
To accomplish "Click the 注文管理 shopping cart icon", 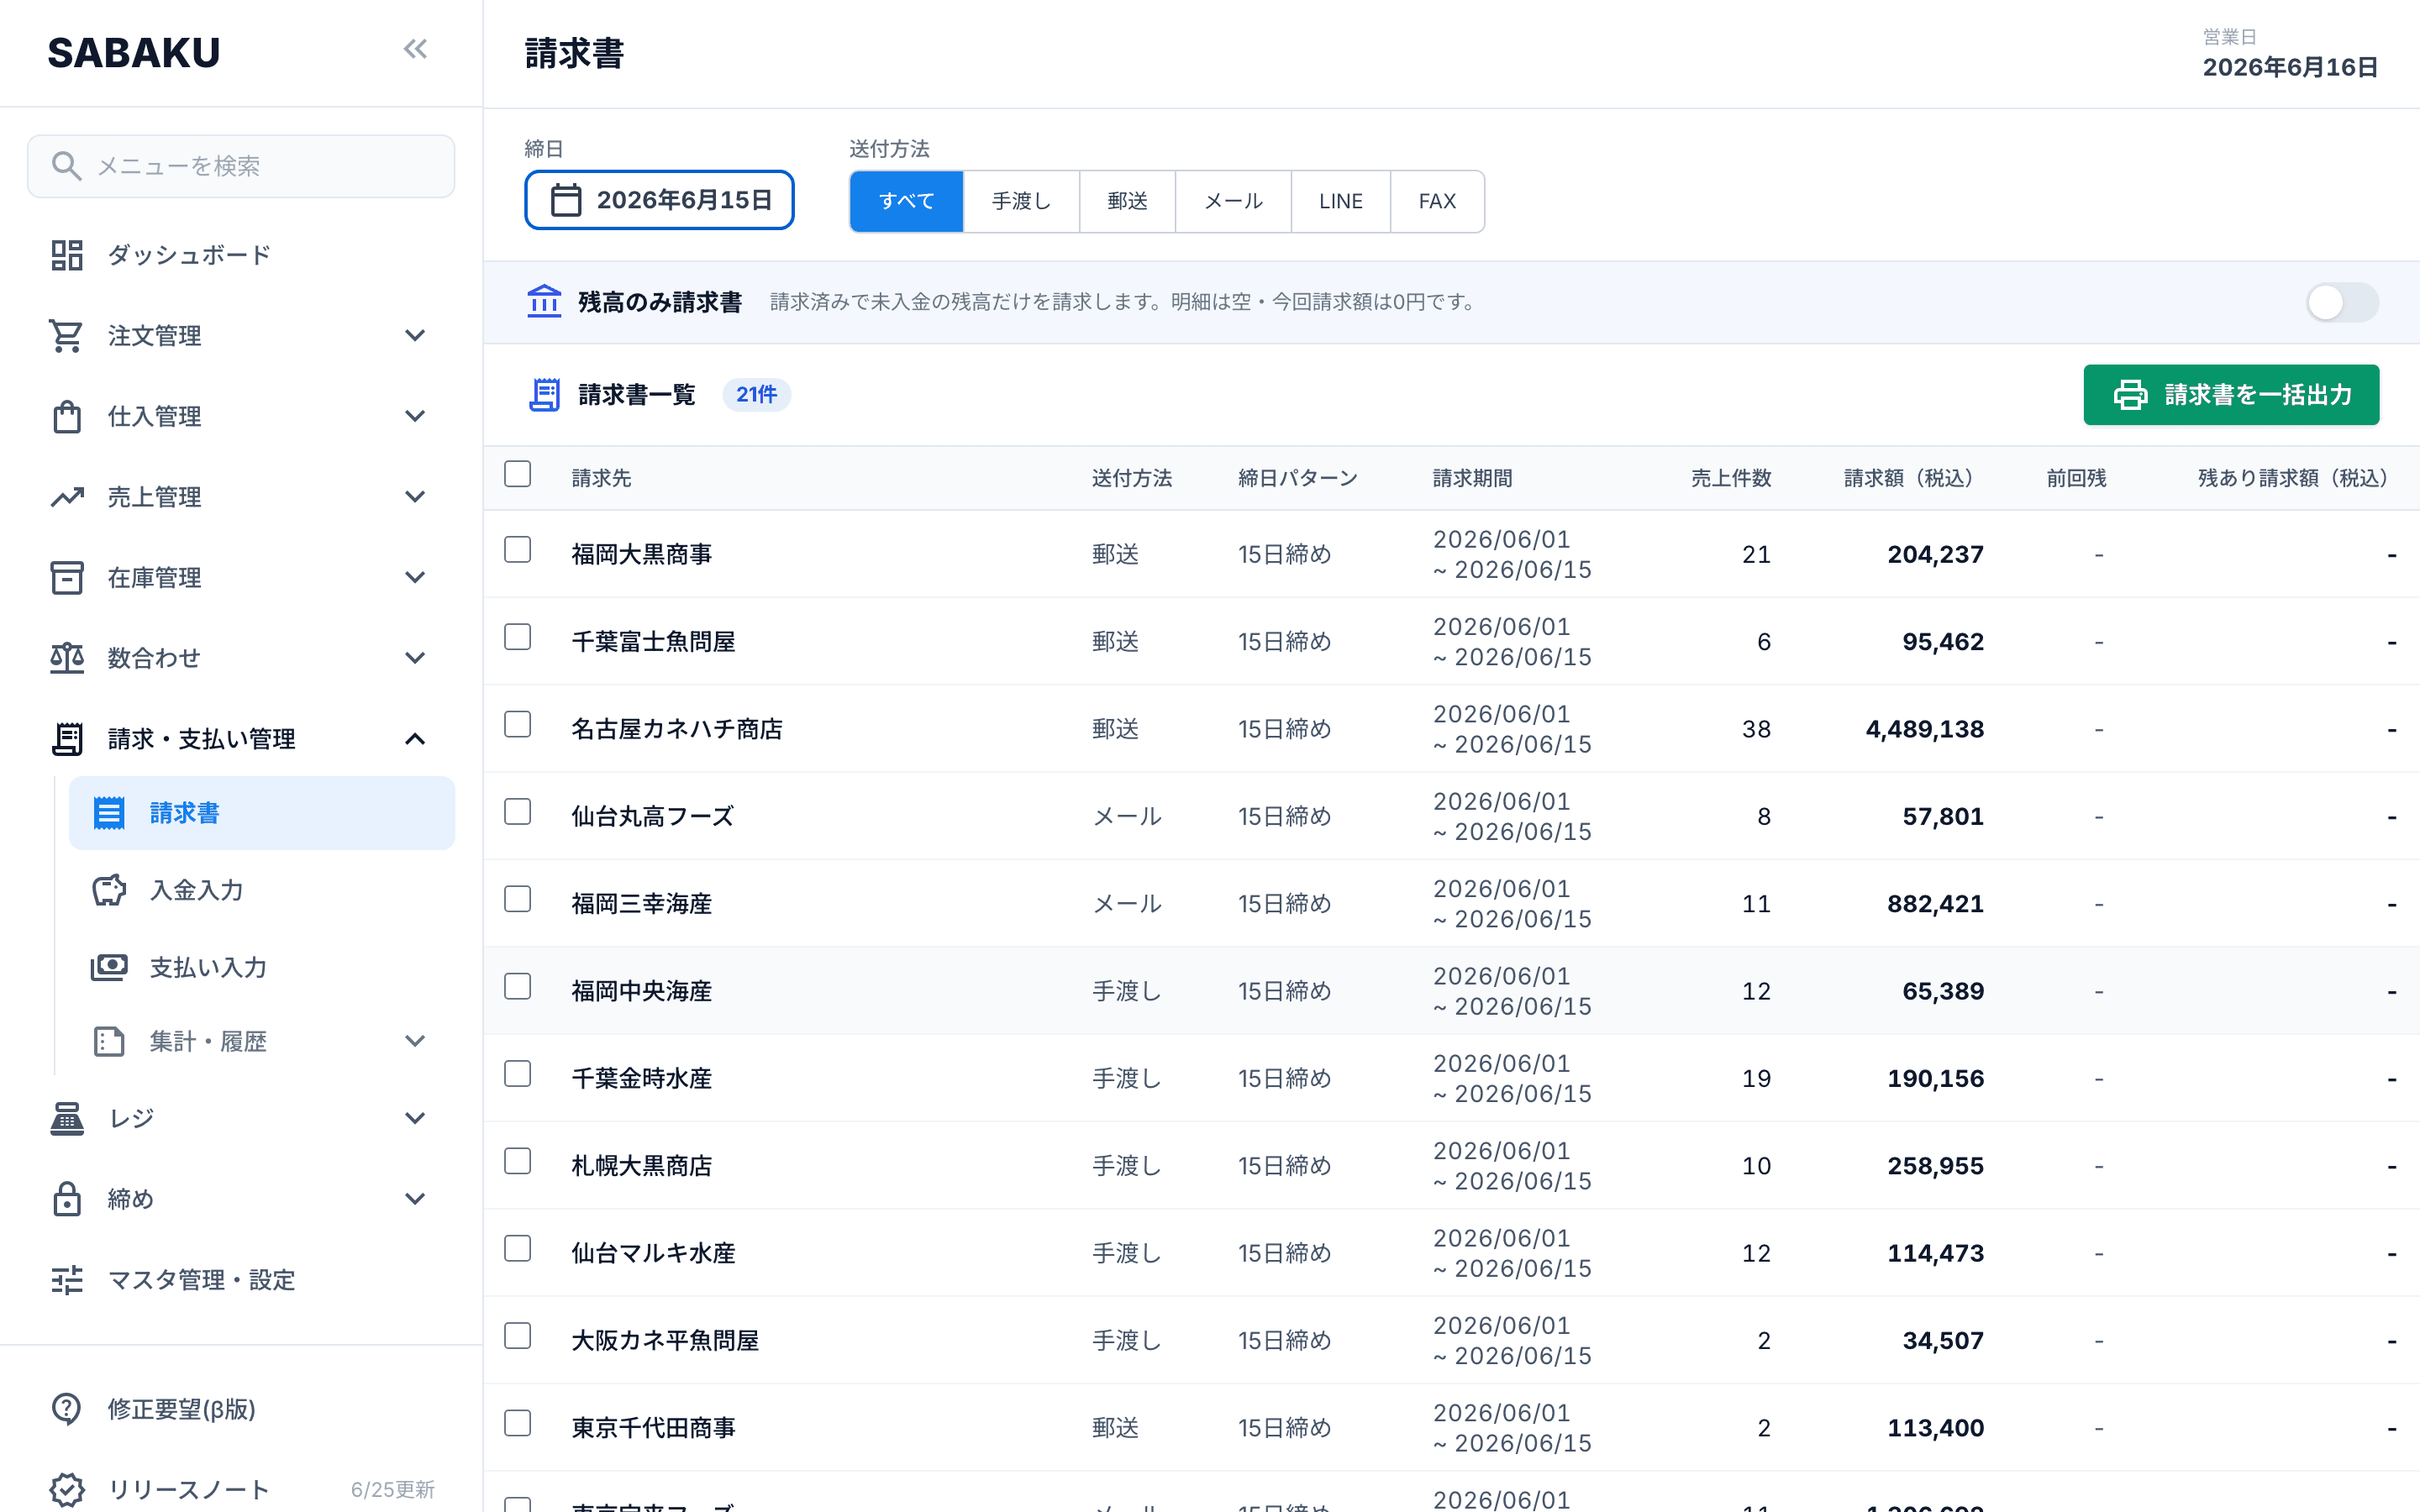I will click(67, 336).
